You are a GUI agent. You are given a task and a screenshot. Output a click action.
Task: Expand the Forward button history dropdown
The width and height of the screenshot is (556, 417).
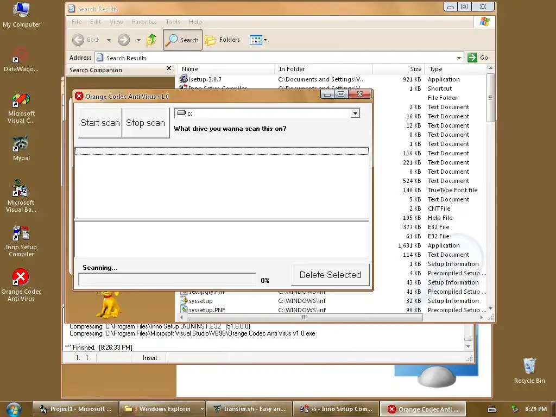click(x=138, y=40)
